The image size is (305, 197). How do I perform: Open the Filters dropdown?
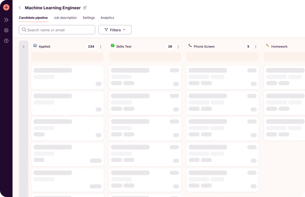pyautogui.click(x=115, y=30)
